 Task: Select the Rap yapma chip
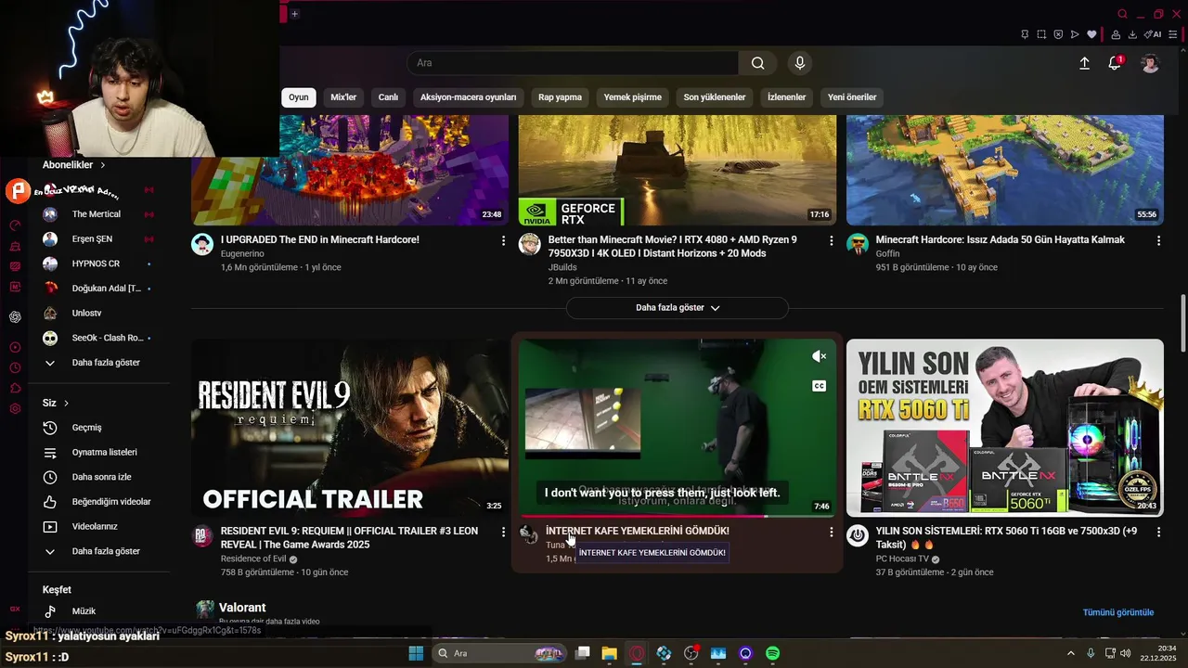click(x=560, y=97)
